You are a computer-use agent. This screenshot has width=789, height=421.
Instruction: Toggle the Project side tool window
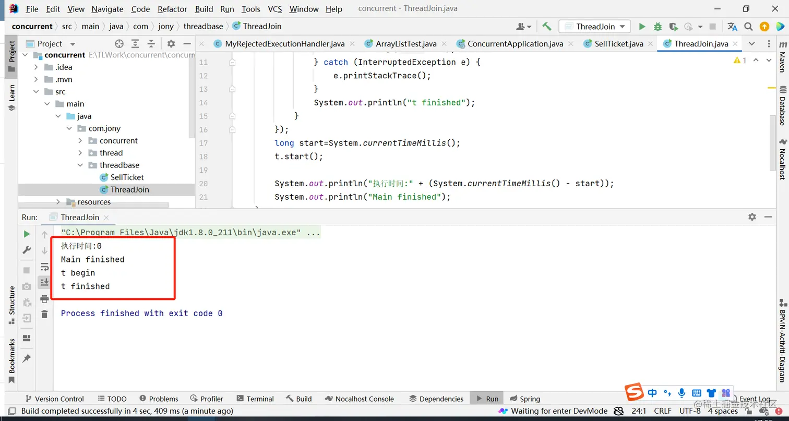coord(11,56)
